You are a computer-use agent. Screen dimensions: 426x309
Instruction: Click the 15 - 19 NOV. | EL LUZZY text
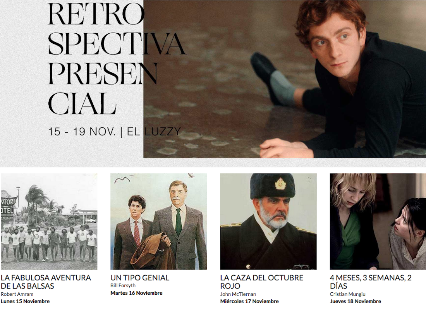tap(114, 132)
